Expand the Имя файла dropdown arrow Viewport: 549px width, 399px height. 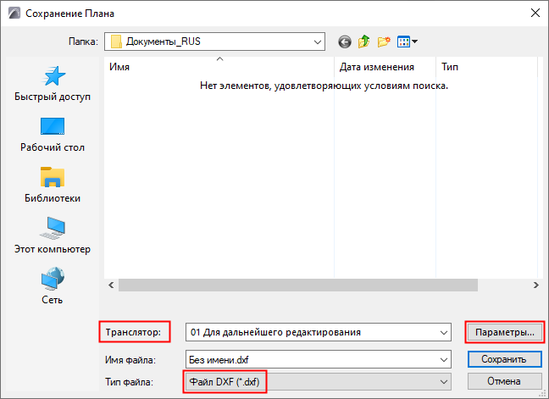click(444, 360)
